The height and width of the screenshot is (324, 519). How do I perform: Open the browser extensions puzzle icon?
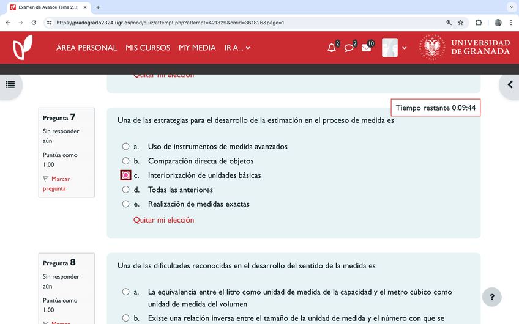(479, 23)
